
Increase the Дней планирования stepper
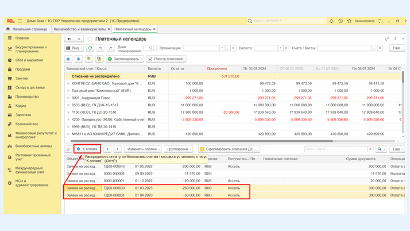click(x=154, y=47)
